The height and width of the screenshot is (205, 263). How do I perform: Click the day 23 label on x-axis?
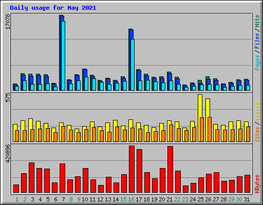[185, 199]
